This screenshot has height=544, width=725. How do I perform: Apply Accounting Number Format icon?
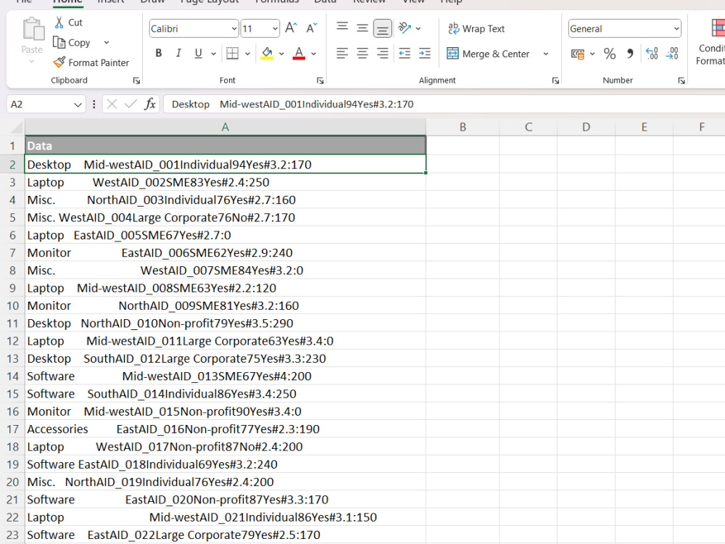click(x=578, y=54)
